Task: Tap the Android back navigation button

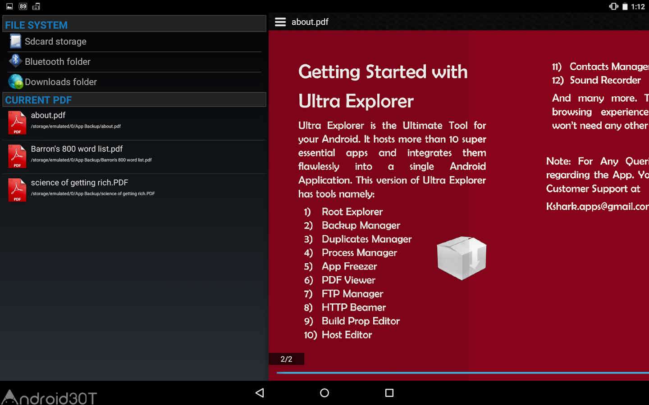Action: click(x=260, y=393)
